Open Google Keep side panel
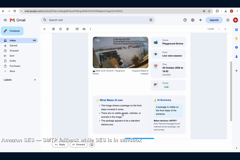The width and height of the screenshot is (240, 160). (x=236, y=38)
